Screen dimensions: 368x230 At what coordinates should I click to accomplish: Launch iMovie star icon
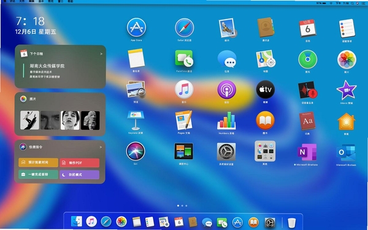(347, 90)
